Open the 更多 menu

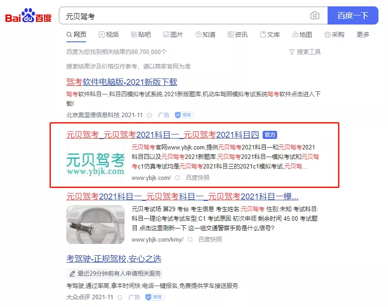pyautogui.click(x=363, y=35)
